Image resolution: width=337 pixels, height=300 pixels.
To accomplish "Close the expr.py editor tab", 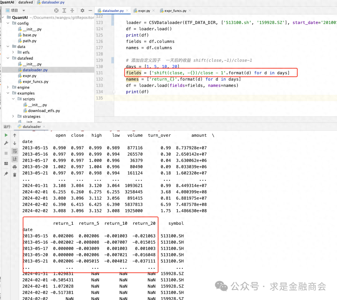I will pyautogui.click(x=154, y=10).
